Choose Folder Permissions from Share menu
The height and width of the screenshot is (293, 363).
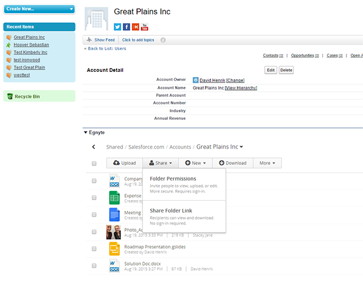173,179
